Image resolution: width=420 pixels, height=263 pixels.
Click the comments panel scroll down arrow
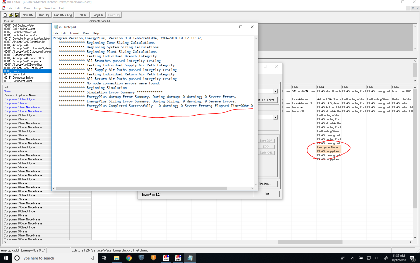415,49
